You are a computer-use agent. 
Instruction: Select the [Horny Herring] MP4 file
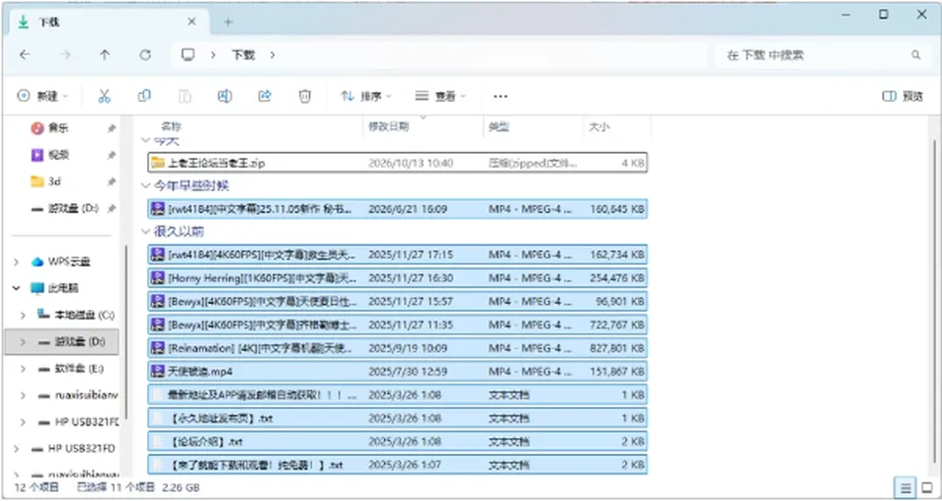[x=397, y=278]
